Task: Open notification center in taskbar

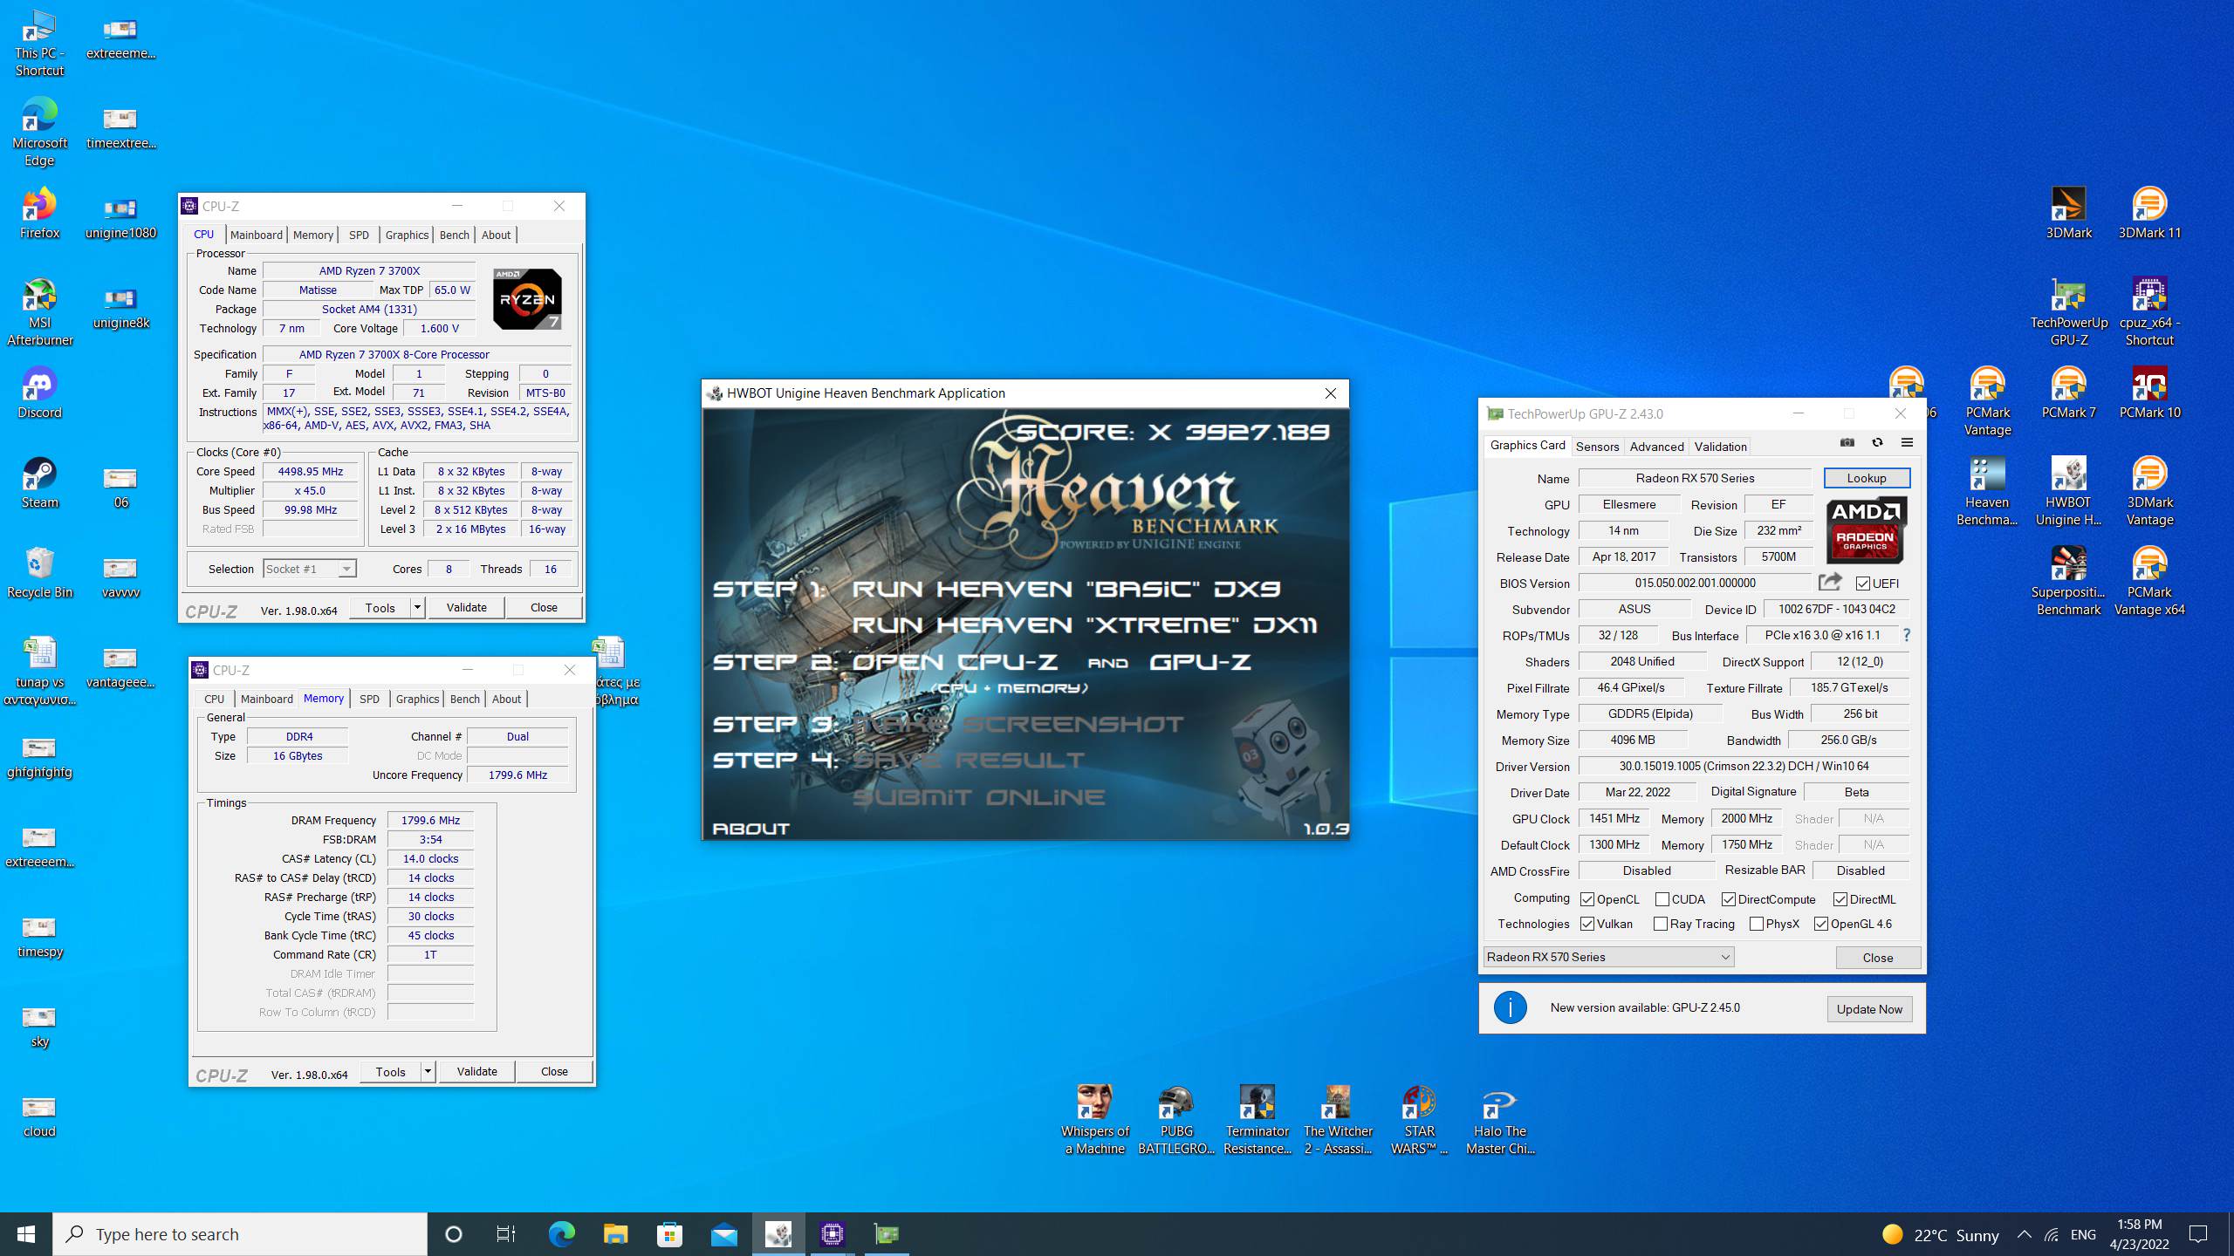Action: pyautogui.click(x=2198, y=1234)
